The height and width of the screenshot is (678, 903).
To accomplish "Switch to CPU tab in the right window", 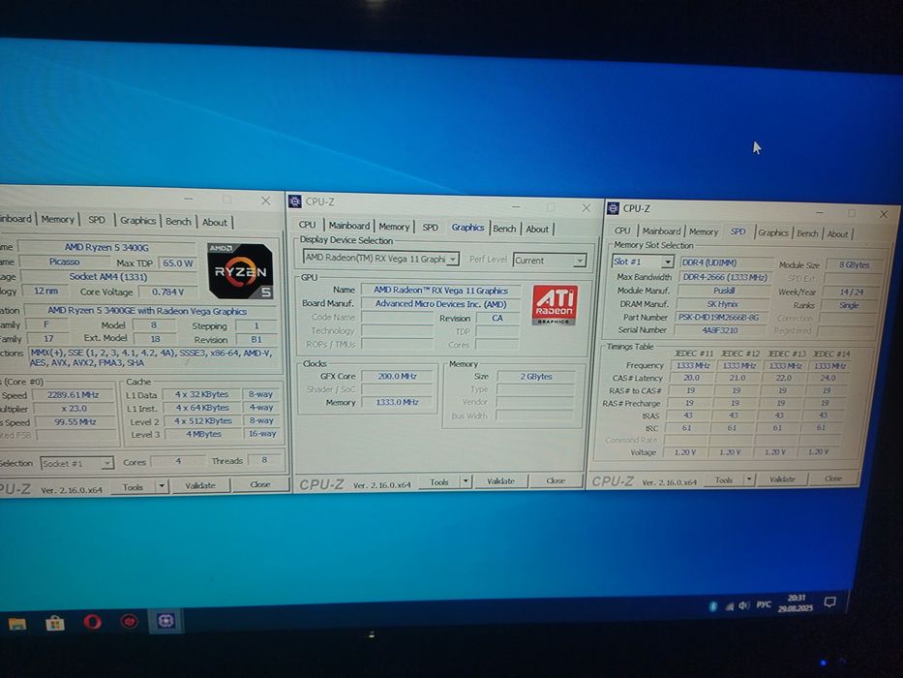I will 622,231.
